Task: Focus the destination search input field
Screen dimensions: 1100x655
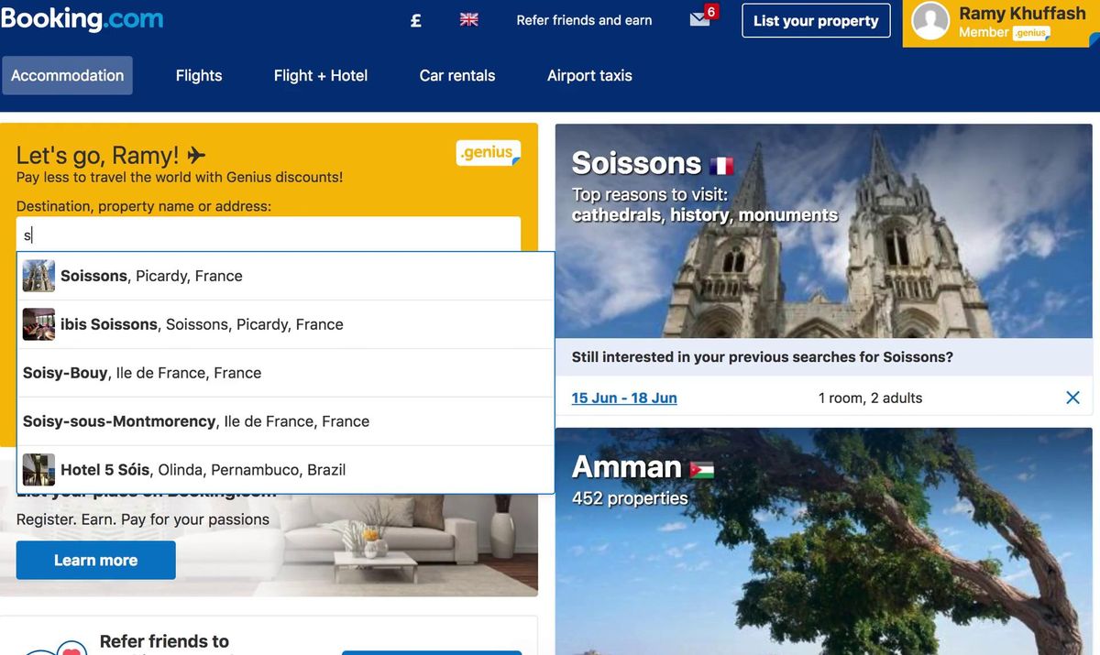Action: [269, 235]
